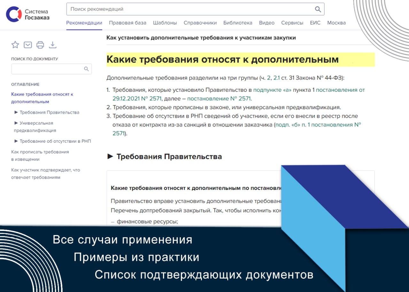
Task: Click the Система Госзаказ logo
Action: [x=28, y=14]
